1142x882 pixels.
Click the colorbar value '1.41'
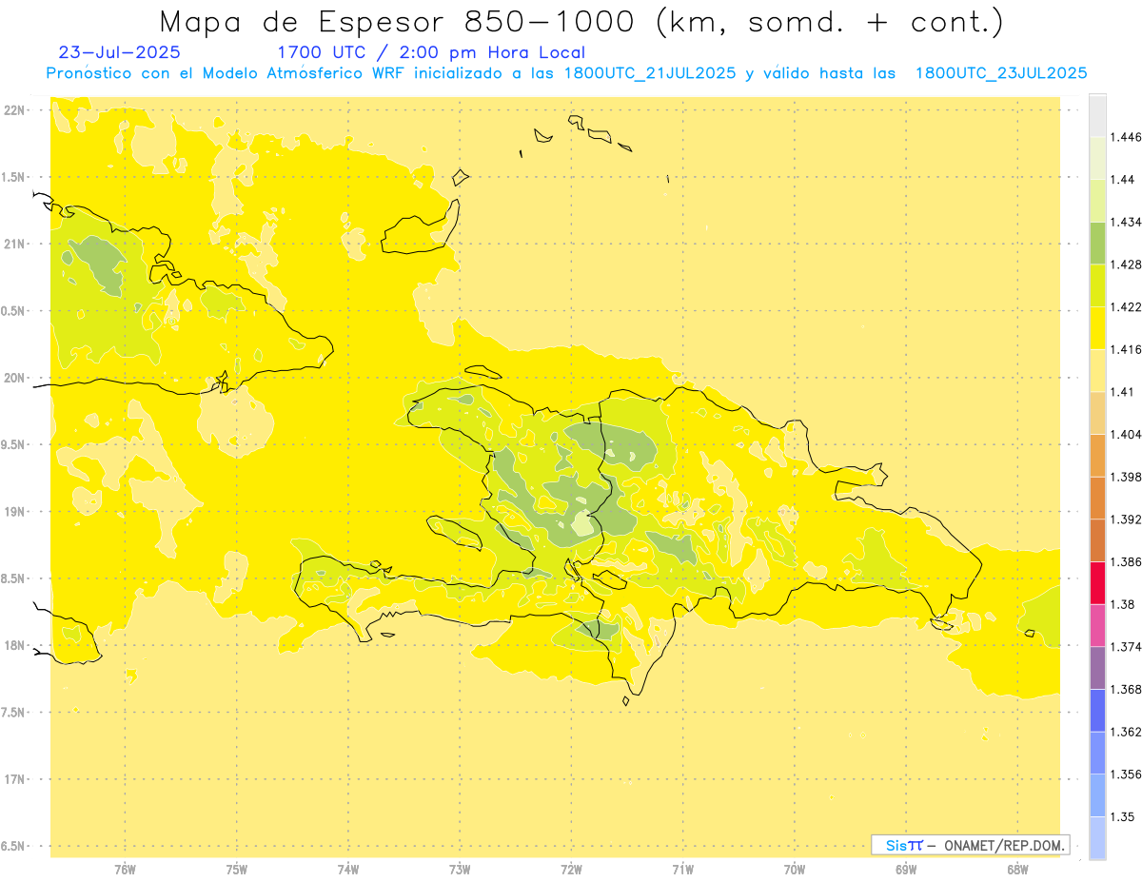click(1122, 392)
